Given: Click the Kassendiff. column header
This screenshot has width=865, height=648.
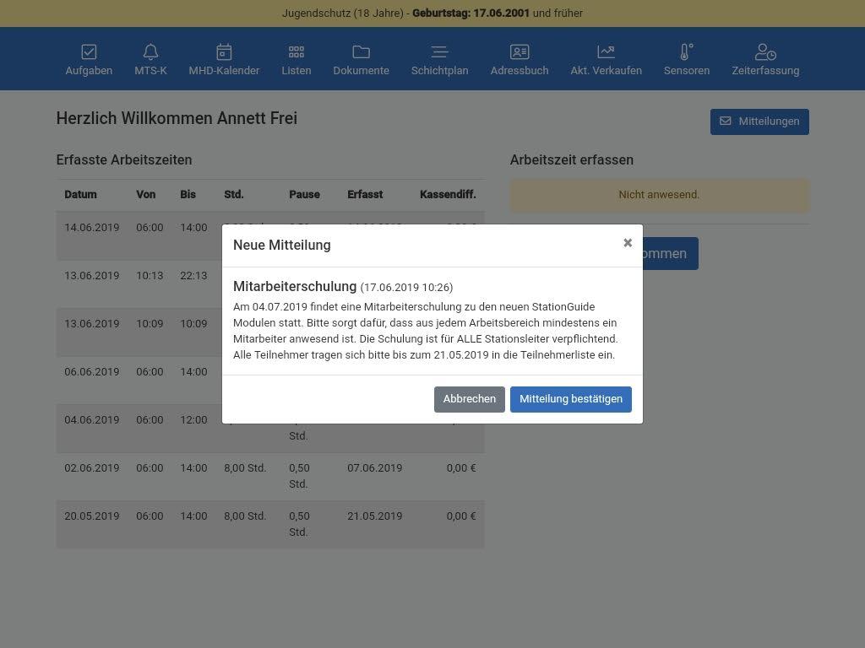Looking at the screenshot, I should [x=448, y=195].
